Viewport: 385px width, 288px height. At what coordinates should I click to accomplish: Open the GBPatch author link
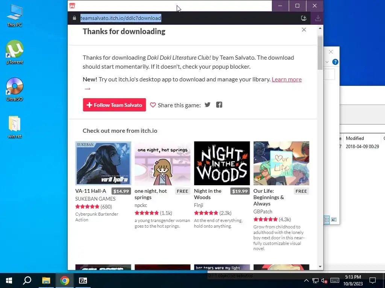(263, 211)
